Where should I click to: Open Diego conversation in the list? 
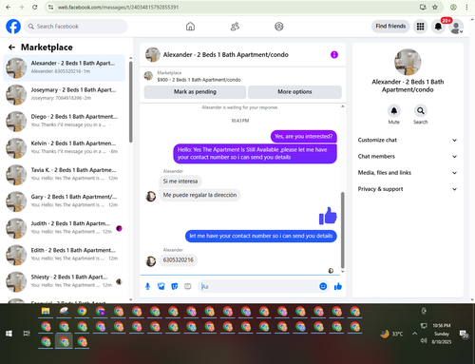[65, 121]
